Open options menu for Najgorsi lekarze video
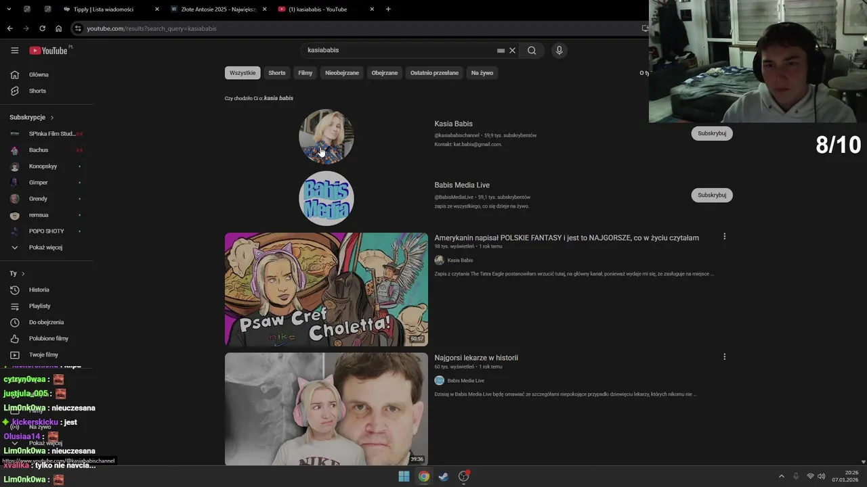The image size is (867, 487). 724,356
